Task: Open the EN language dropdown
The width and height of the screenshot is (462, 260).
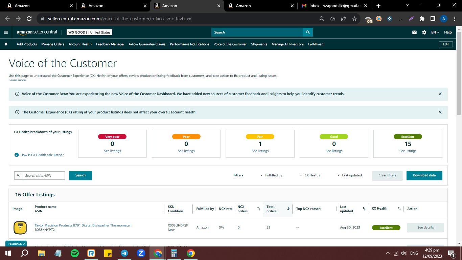Action: 435,32
